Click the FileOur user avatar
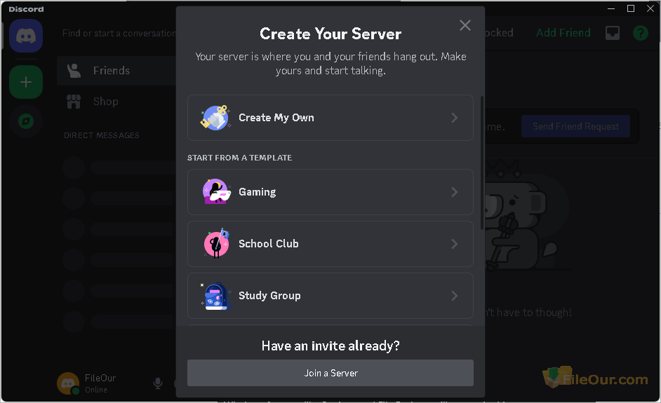This screenshot has height=403, width=661. point(68,383)
